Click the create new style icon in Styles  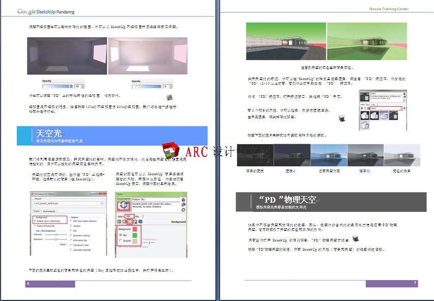183,205
